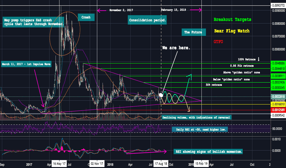Select the "Daily RSI at ~50, need higher low." note
The width and height of the screenshot is (286, 168).
click(200, 130)
